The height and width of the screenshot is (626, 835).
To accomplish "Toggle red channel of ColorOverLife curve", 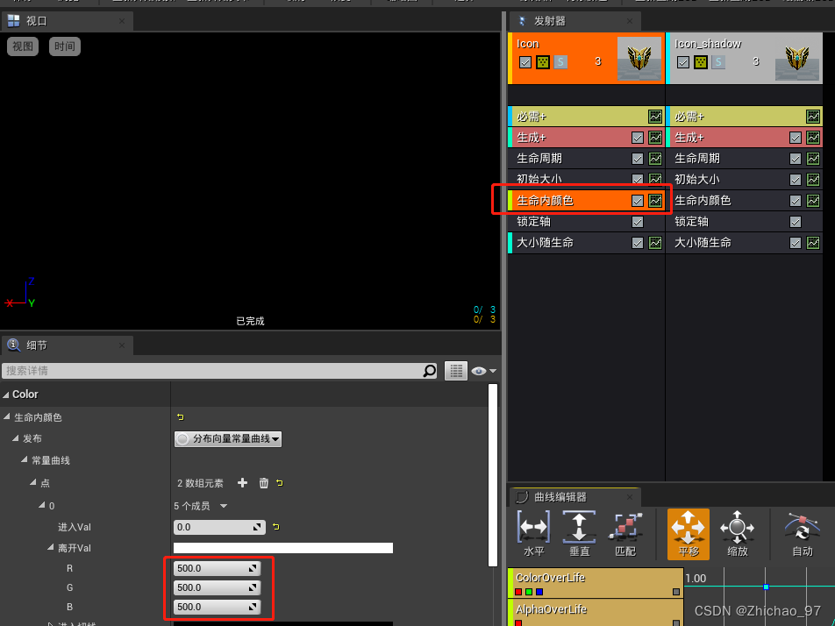I will 518,592.
